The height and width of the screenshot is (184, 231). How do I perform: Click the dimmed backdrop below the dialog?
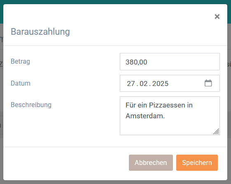point(115,182)
